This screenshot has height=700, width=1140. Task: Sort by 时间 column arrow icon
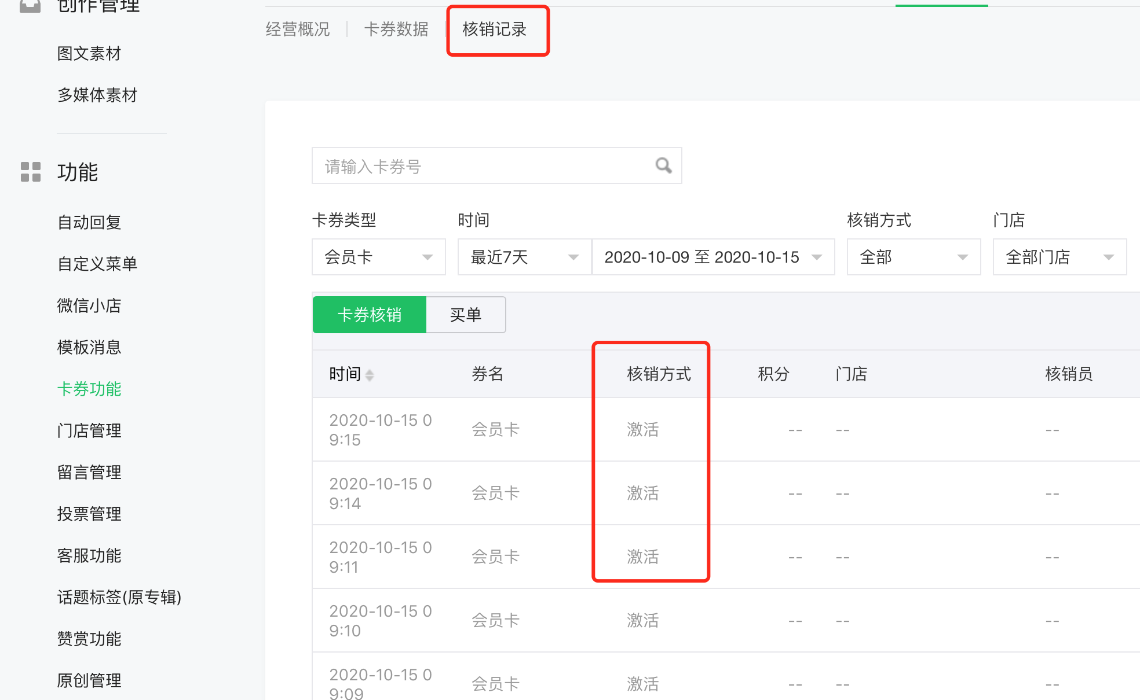pos(370,375)
